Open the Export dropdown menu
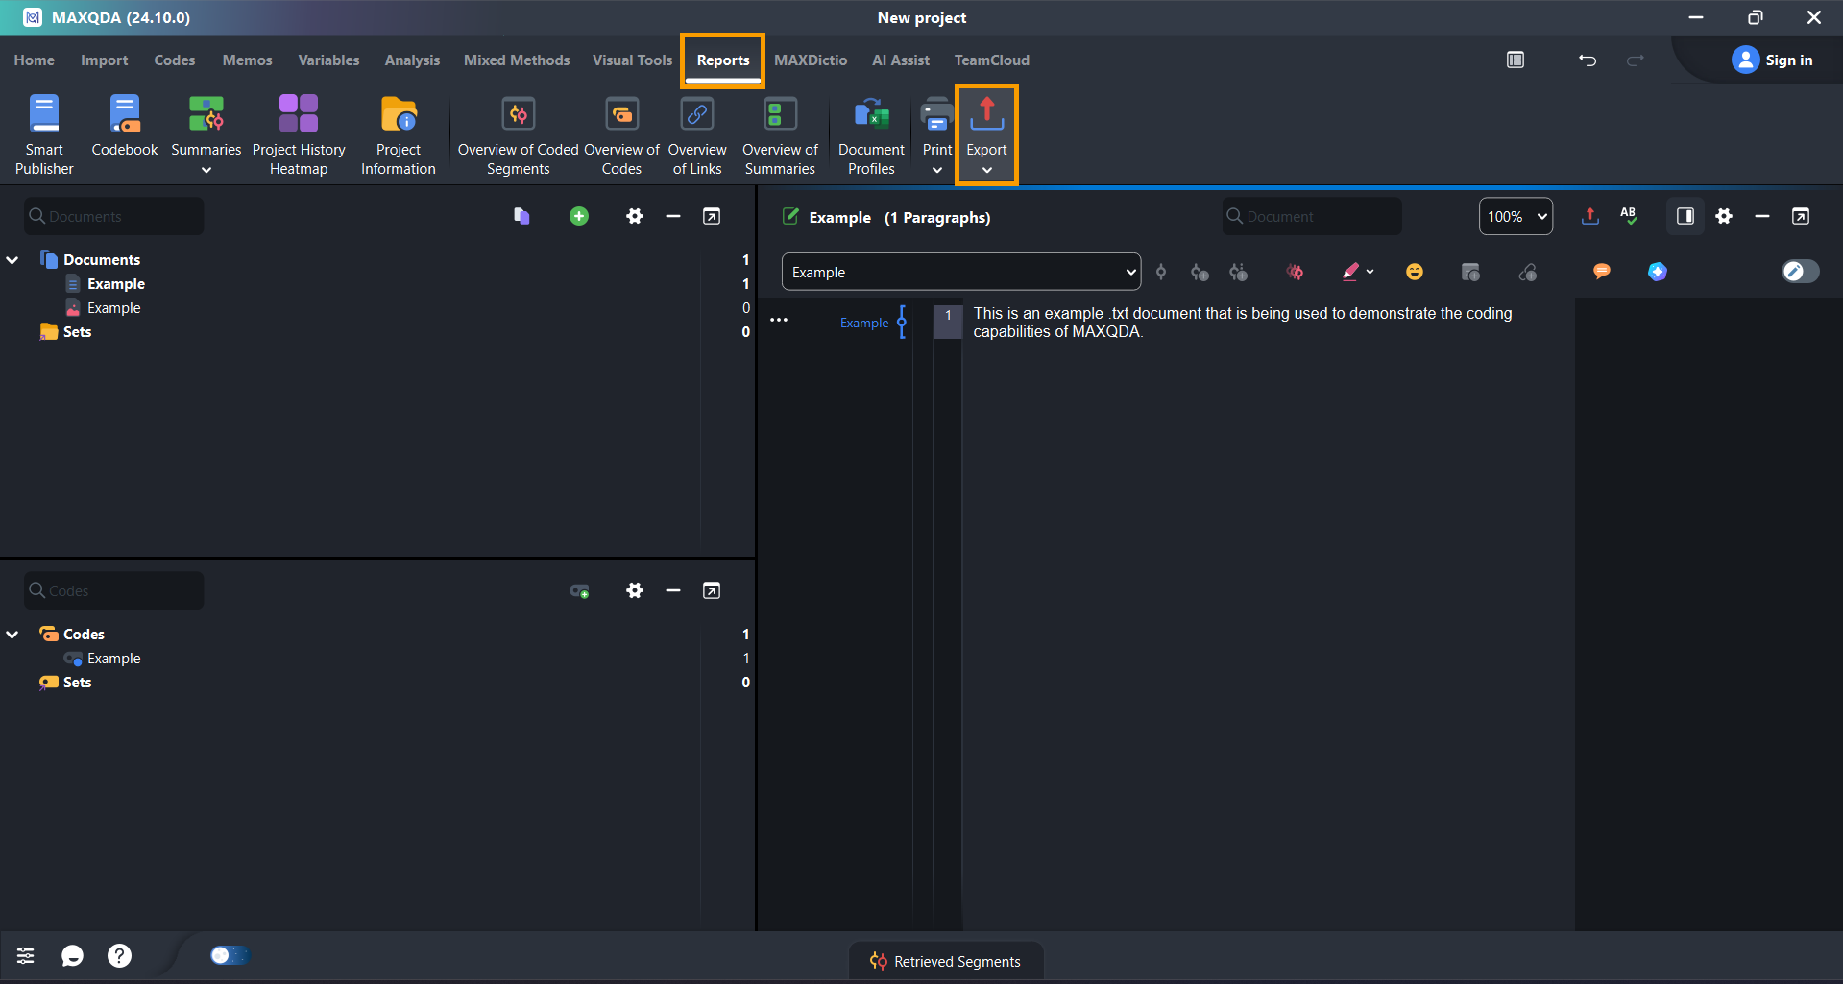 coord(986,134)
